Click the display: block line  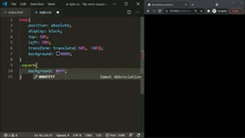point(45,31)
